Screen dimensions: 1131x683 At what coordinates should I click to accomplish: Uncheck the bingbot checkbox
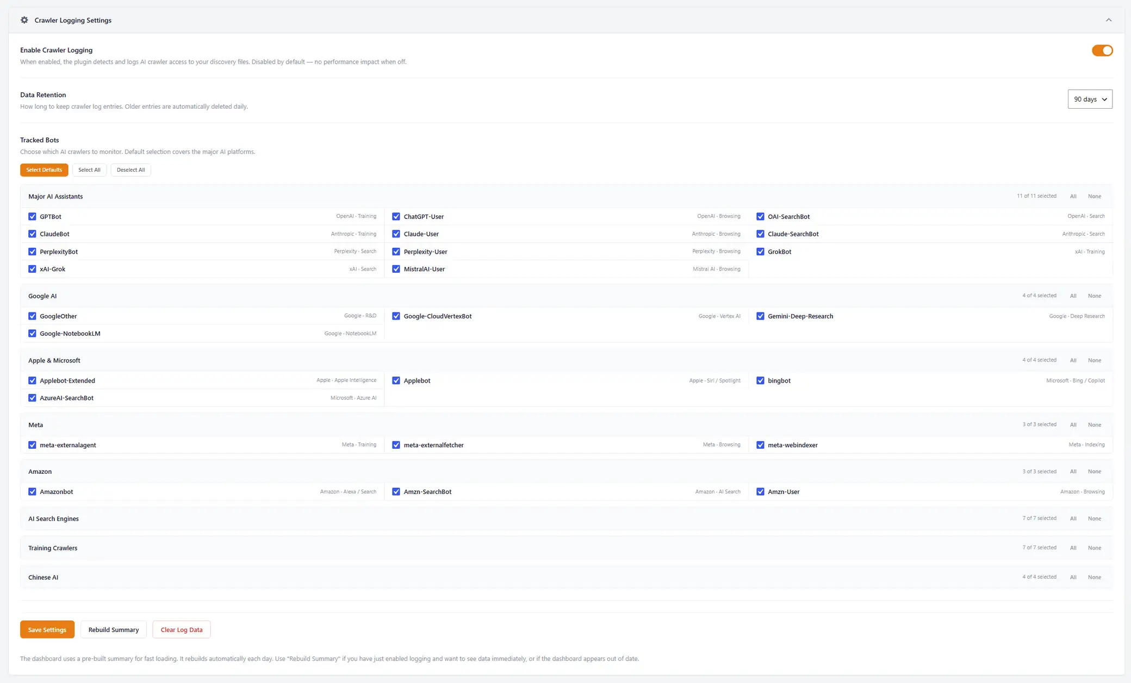click(760, 380)
